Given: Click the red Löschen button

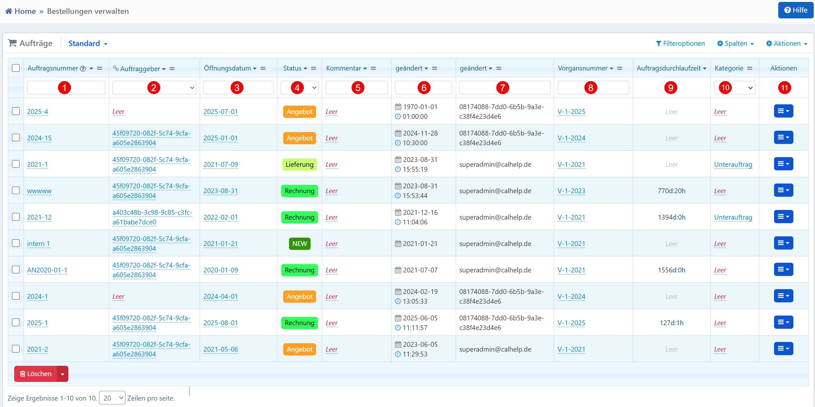Looking at the screenshot, I should [35, 374].
